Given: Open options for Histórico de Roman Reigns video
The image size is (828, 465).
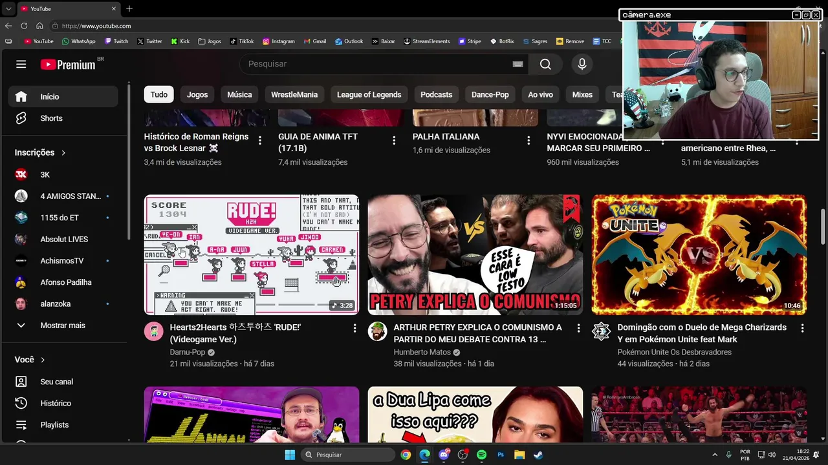Looking at the screenshot, I should click(x=260, y=140).
